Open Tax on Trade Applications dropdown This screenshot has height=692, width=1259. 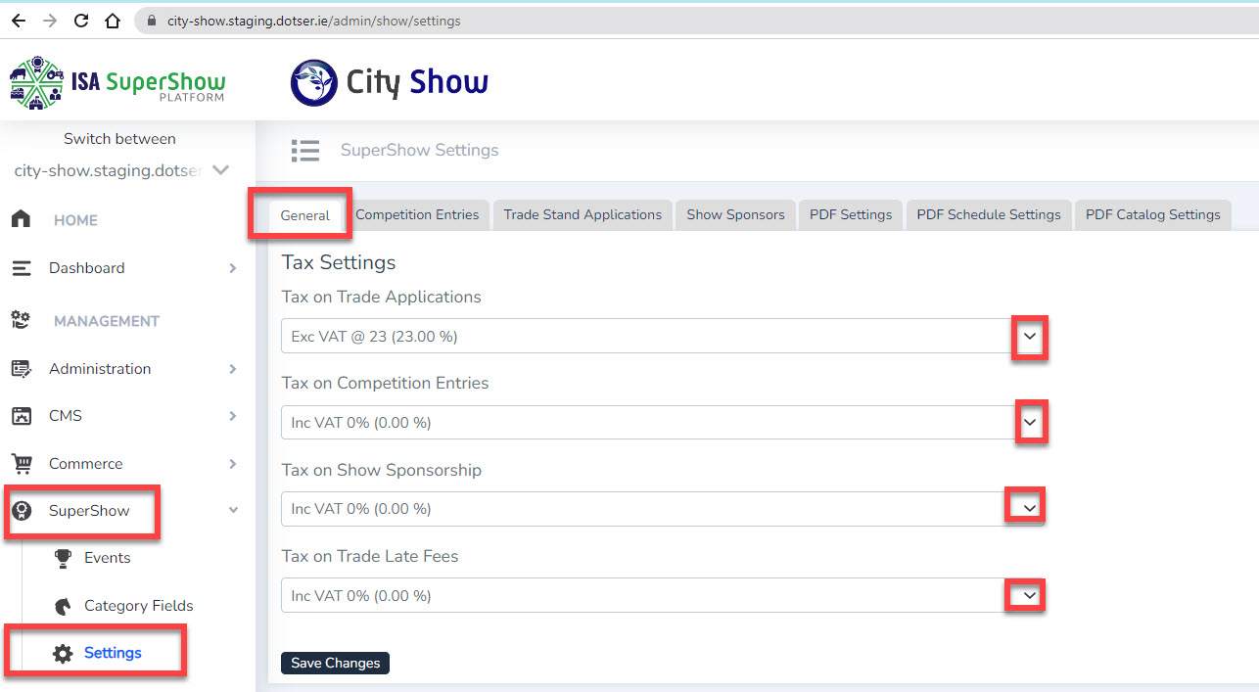pyautogui.click(x=1029, y=336)
